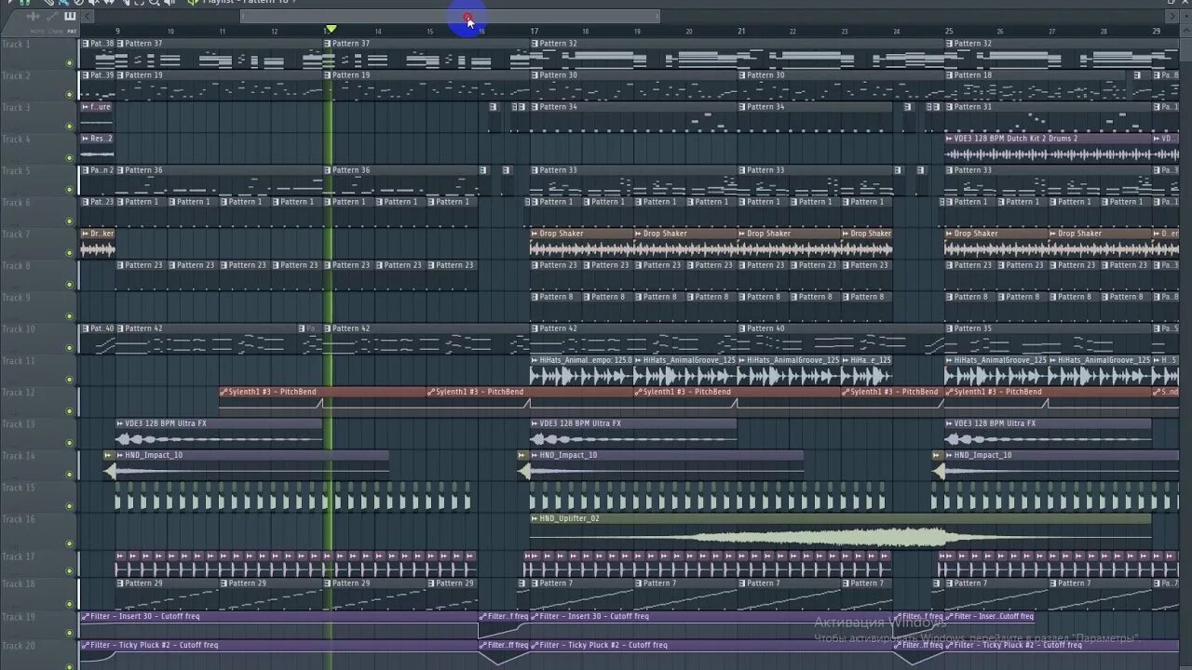
Task: Toggle the Track 12 mute LED
Action: 70,411
